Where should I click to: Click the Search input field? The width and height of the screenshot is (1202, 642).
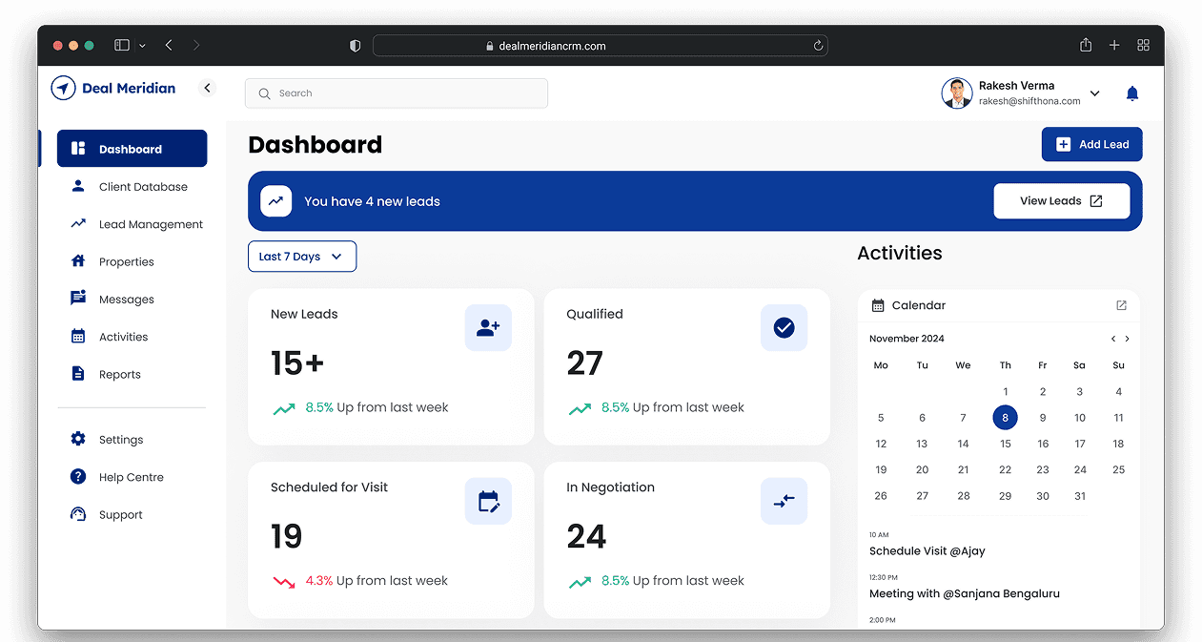(x=397, y=93)
